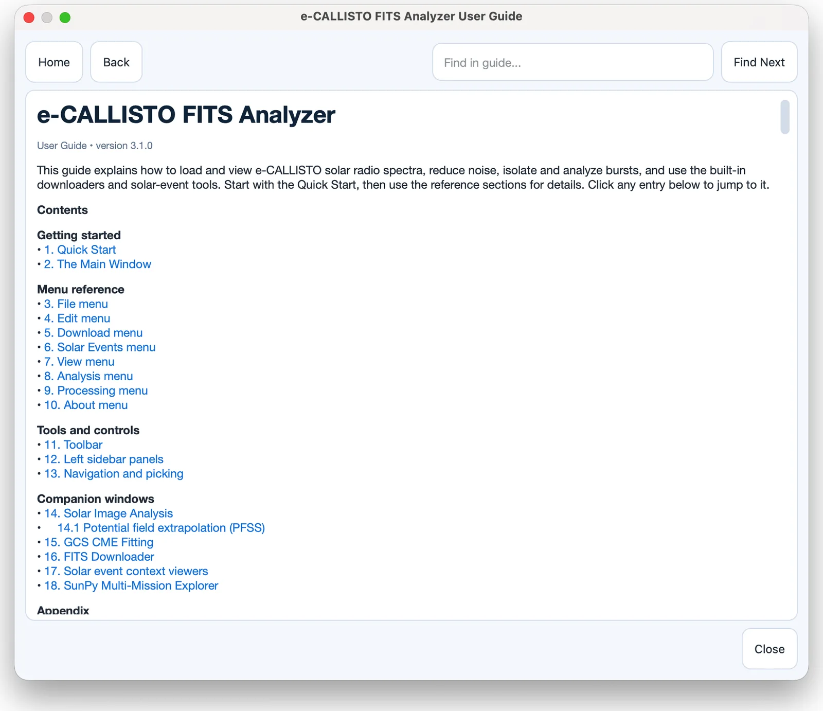This screenshot has height=711, width=823.
Task: Open 14.1 Potential field extrapolation (PFSS)
Action: click(x=161, y=528)
